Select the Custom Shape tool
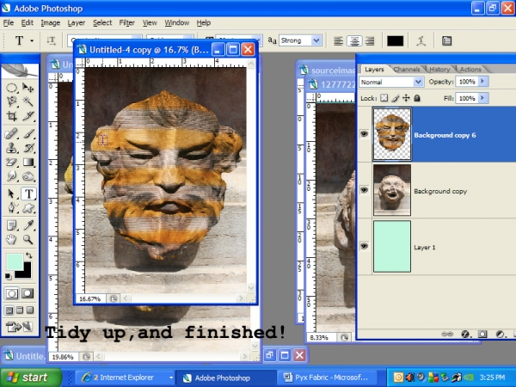The height and width of the screenshot is (387, 516). pyautogui.click(x=28, y=208)
